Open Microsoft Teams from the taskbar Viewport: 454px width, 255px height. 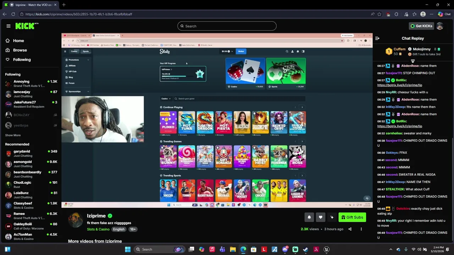click(x=222, y=249)
